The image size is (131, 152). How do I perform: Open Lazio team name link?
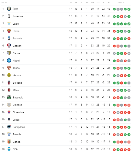pyautogui.click(x=16, y=24)
